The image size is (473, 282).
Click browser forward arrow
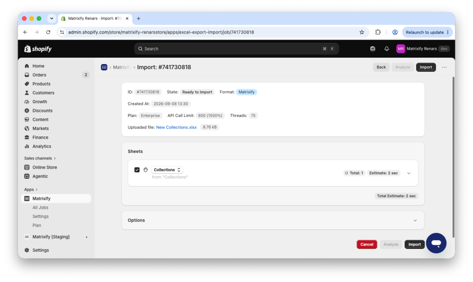coord(36,32)
